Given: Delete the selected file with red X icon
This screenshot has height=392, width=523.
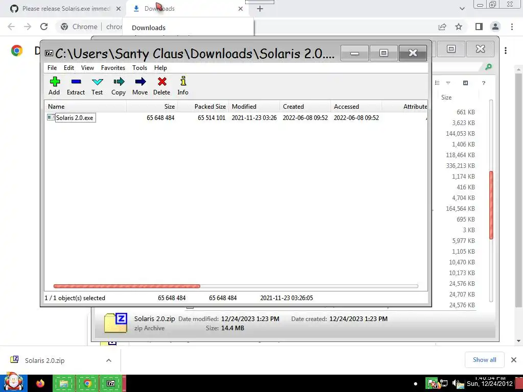Looking at the screenshot, I should pos(162,86).
